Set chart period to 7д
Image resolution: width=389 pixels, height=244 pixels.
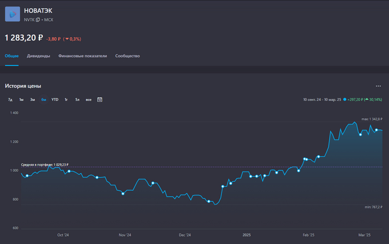[10, 100]
